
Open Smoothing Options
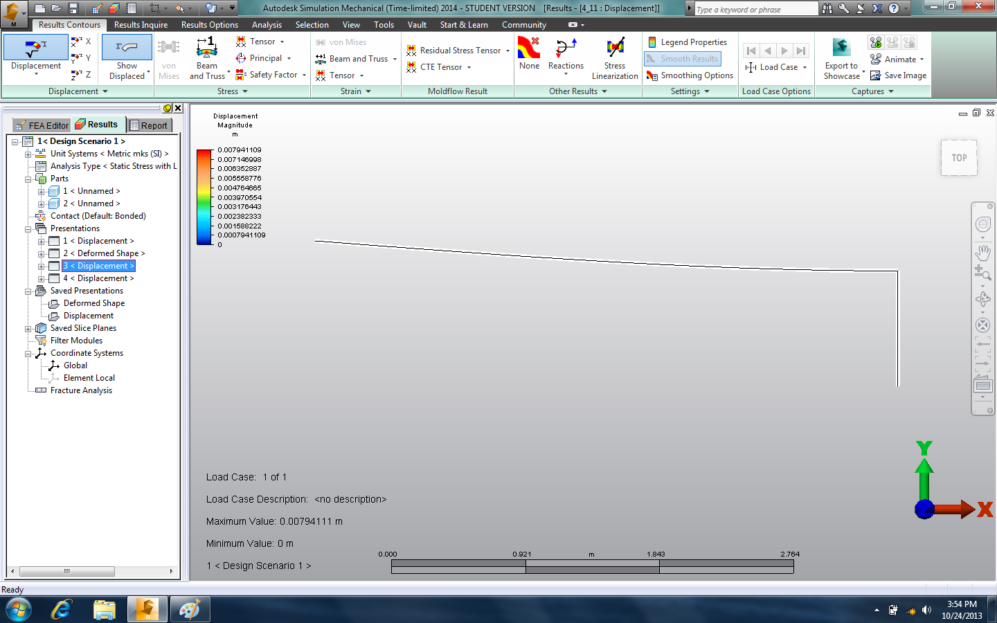pos(690,75)
